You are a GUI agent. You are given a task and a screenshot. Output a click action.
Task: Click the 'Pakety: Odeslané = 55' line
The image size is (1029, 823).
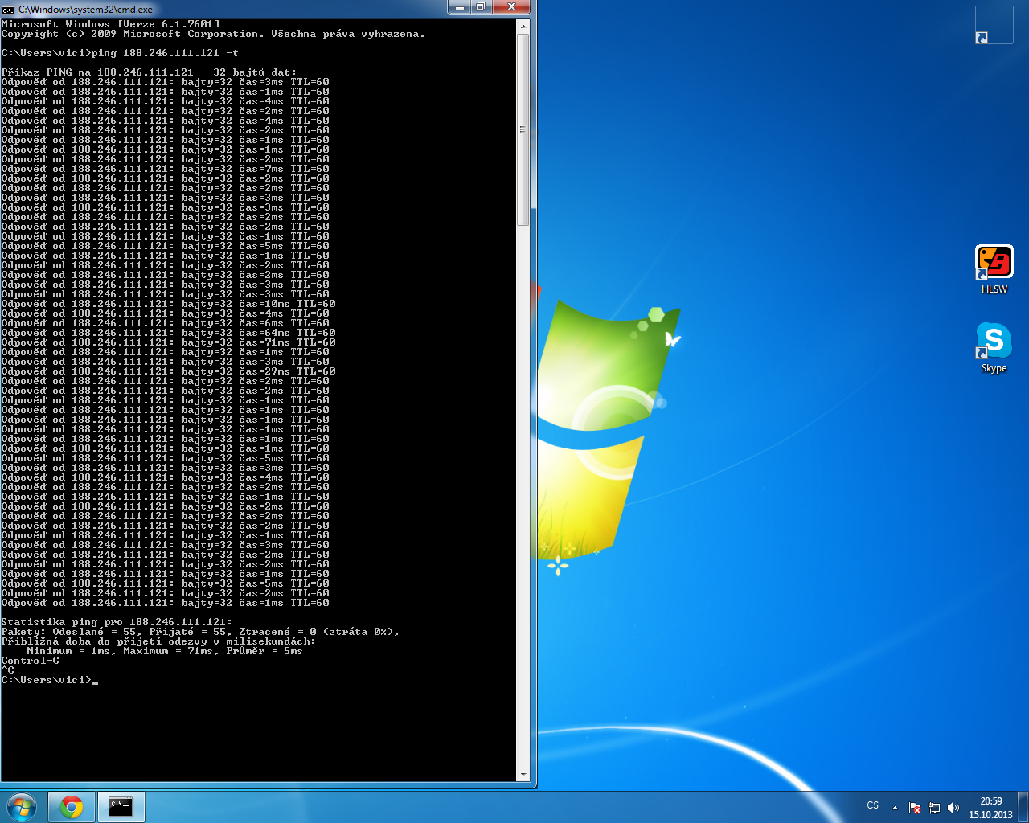coord(200,632)
